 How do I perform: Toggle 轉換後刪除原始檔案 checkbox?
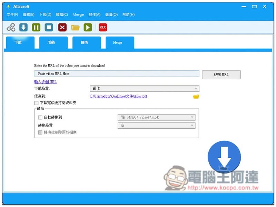(x=40, y=132)
